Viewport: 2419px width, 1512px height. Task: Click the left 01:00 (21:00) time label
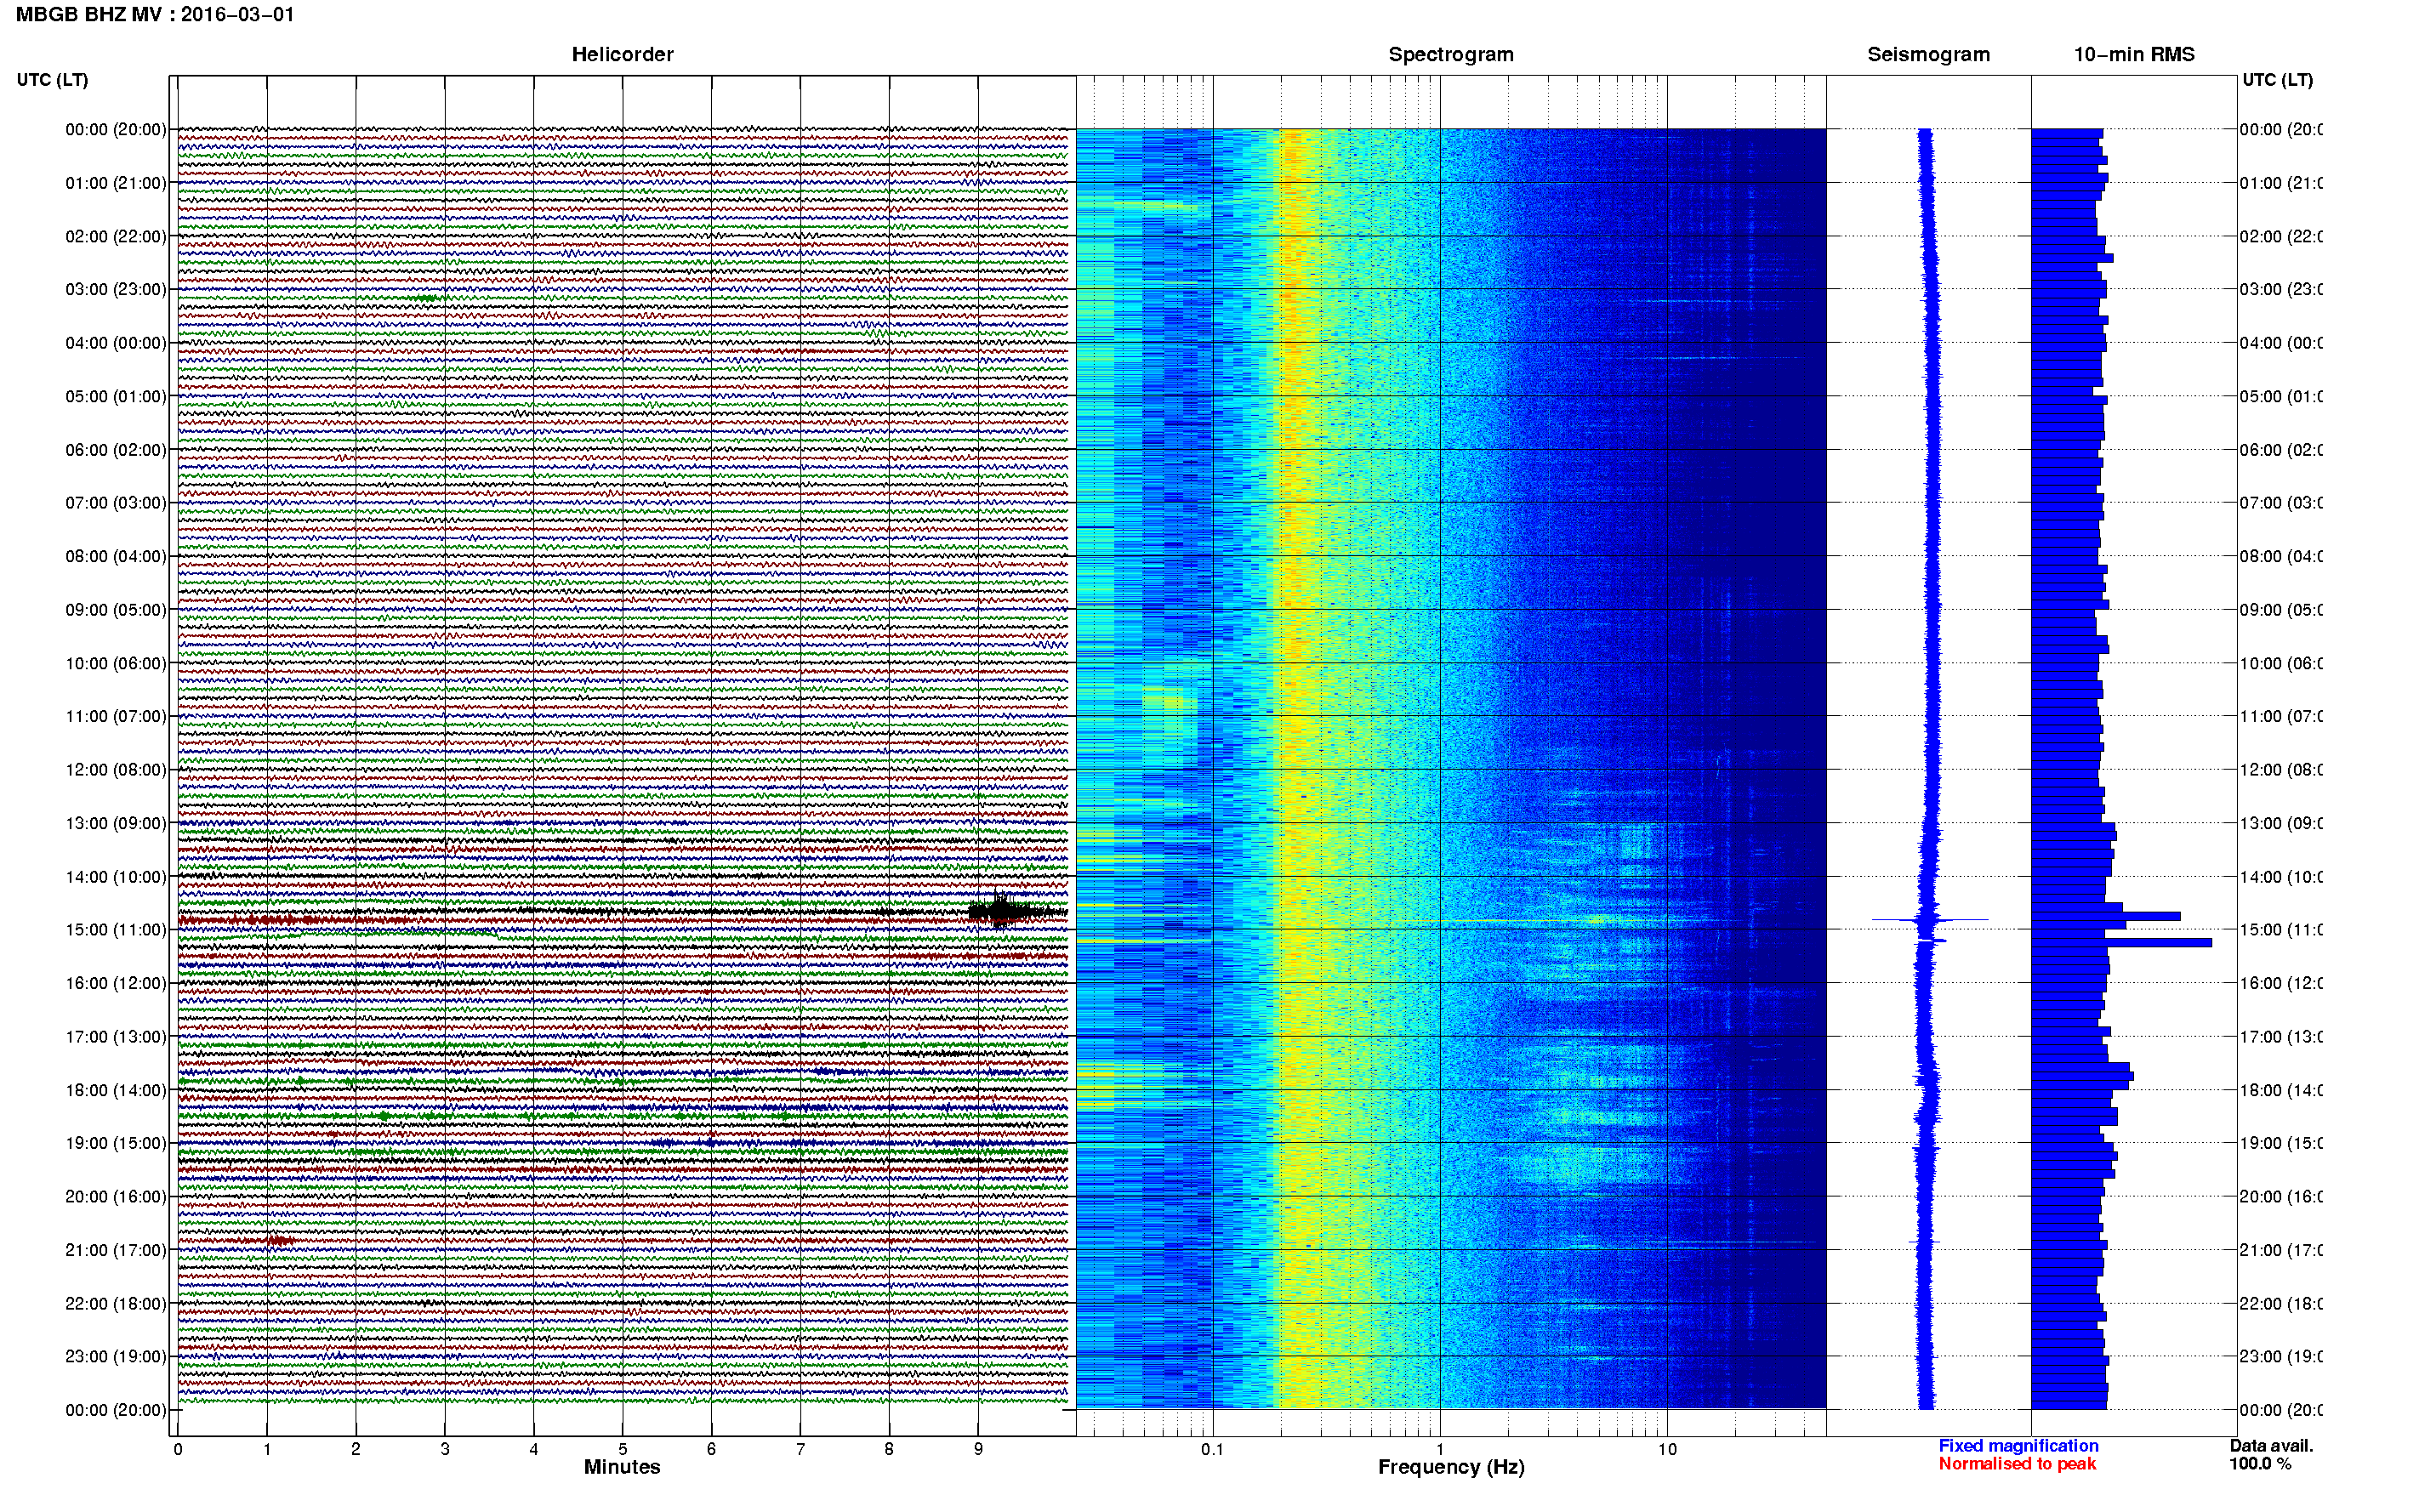click(x=116, y=183)
